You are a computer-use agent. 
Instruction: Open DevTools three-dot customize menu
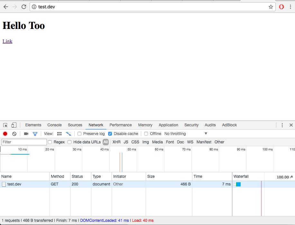[x=282, y=125]
